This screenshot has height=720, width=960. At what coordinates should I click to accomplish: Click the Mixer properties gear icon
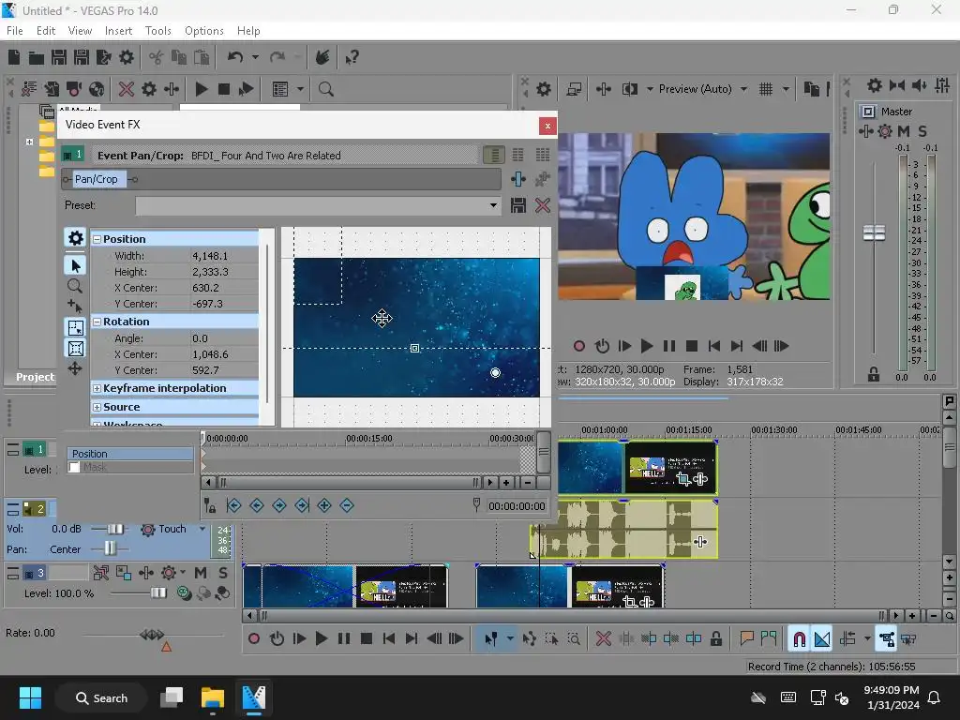[x=875, y=85]
